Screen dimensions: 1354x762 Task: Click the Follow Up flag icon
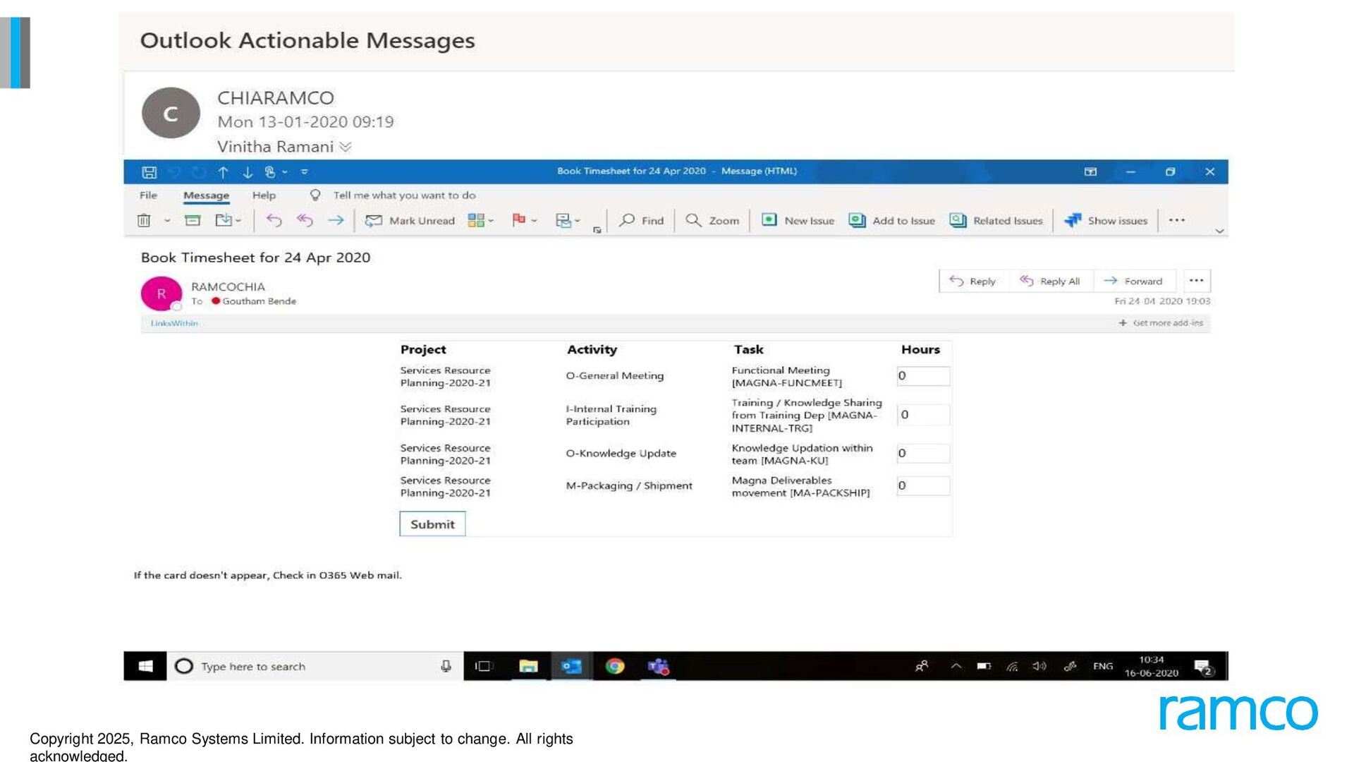(x=519, y=220)
